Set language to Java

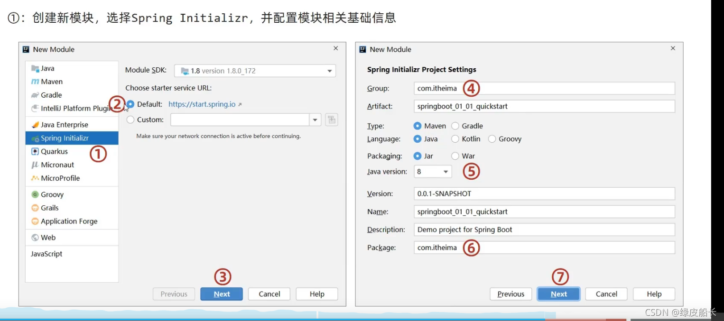tap(418, 139)
